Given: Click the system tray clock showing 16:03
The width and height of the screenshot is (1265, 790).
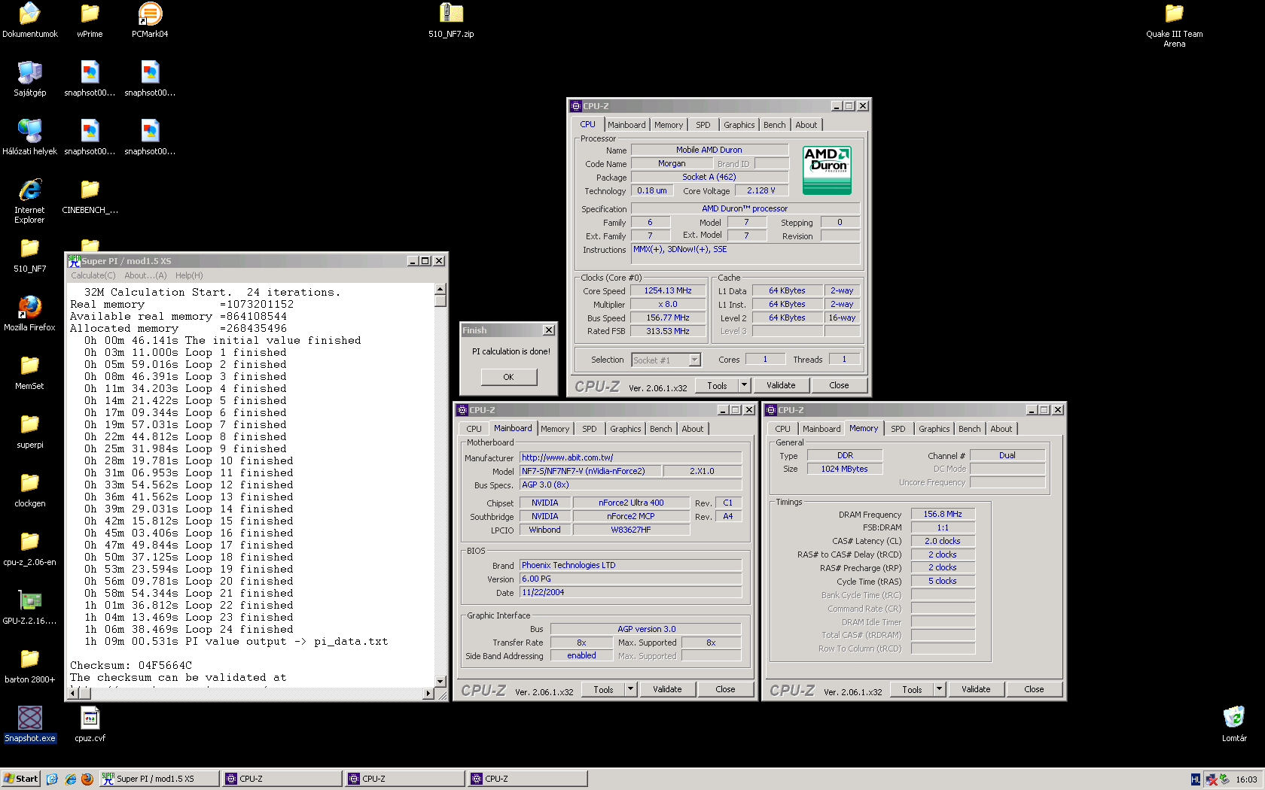Looking at the screenshot, I should point(1246,779).
